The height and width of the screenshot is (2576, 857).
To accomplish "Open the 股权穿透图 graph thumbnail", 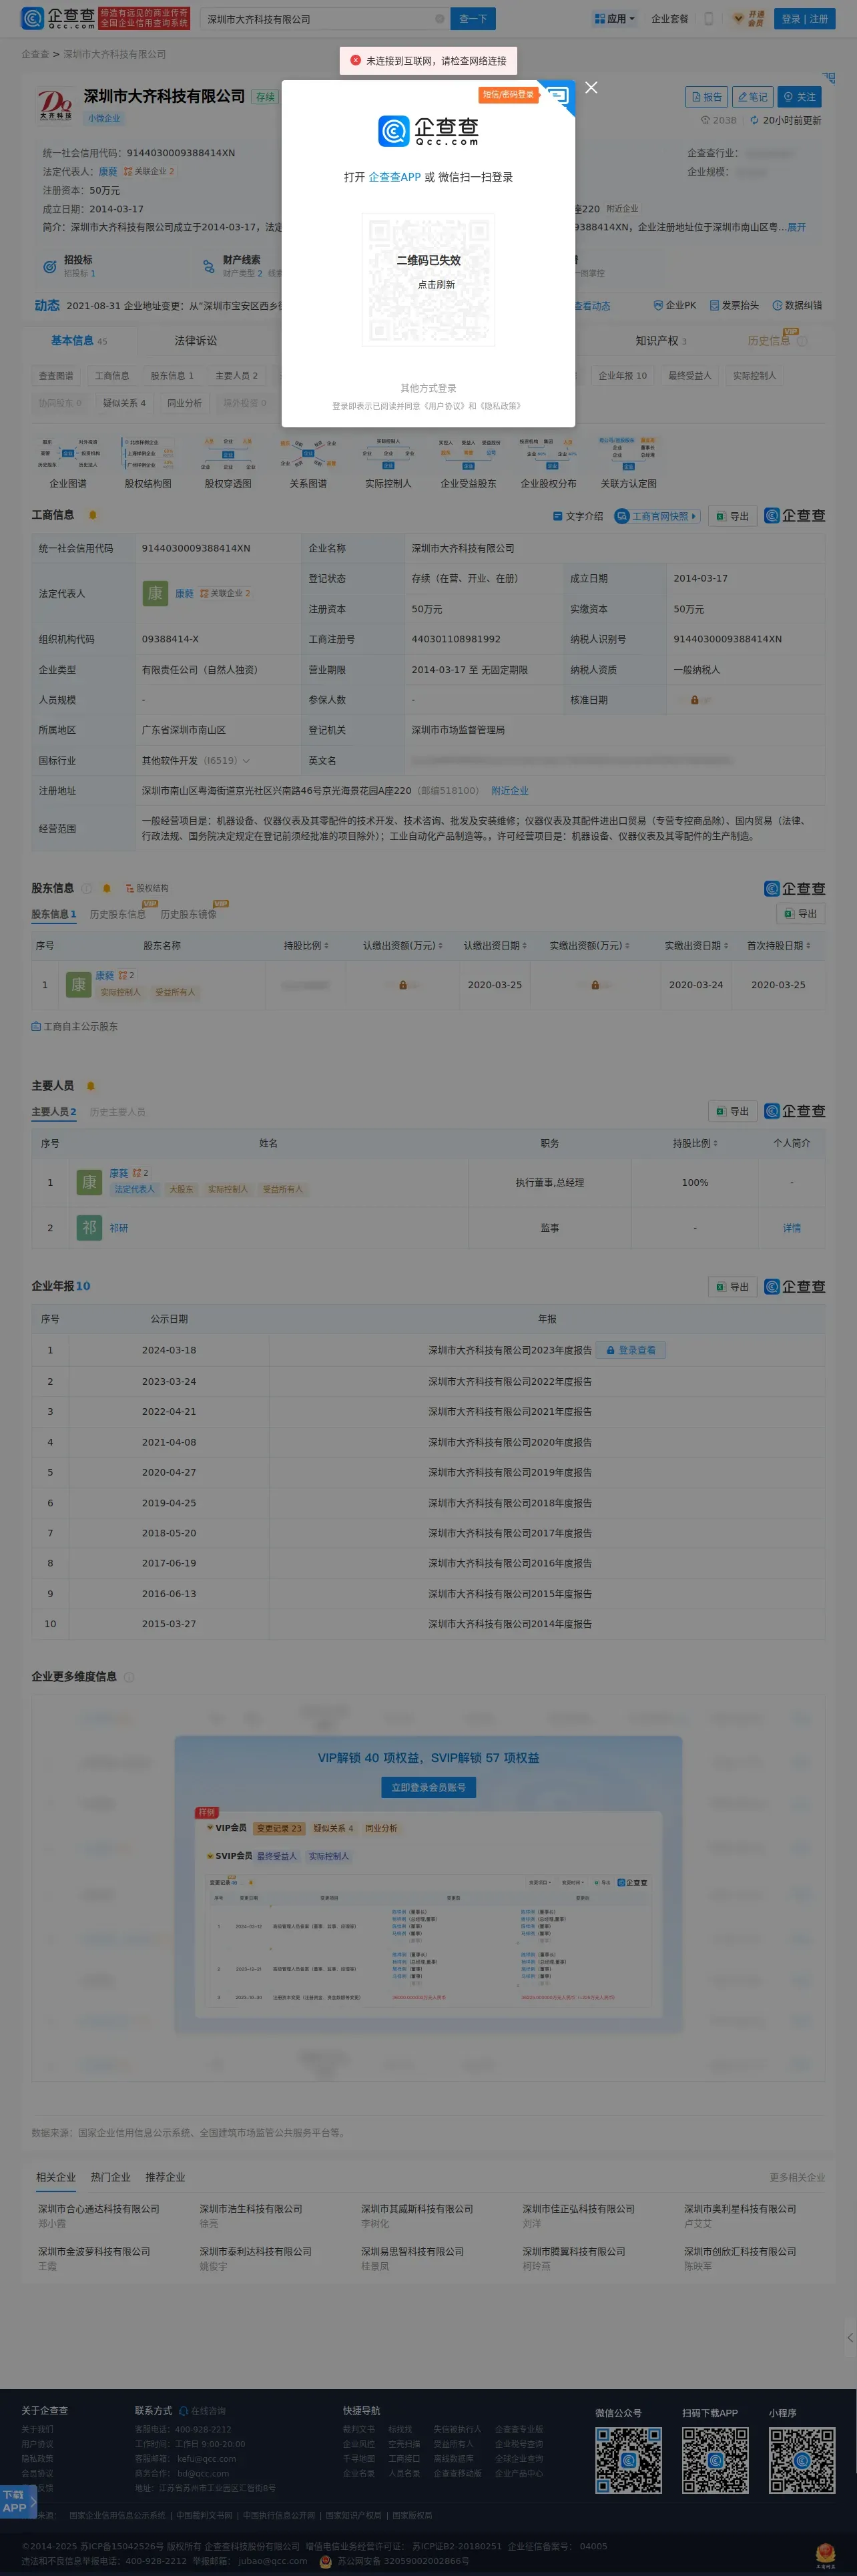I will pyautogui.click(x=228, y=462).
